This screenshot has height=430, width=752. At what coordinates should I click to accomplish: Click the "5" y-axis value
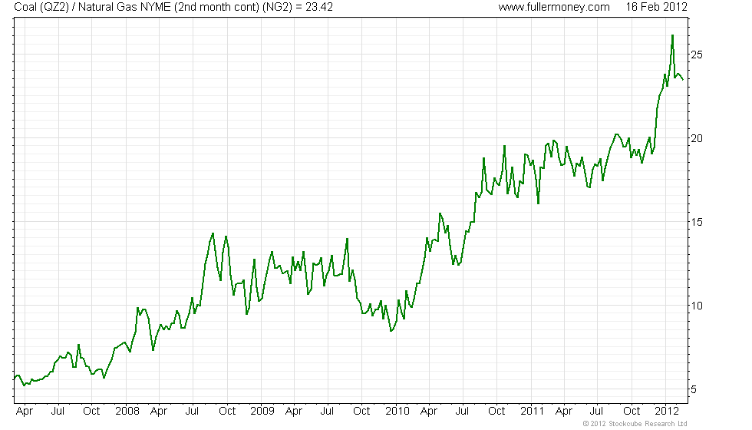click(694, 390)
